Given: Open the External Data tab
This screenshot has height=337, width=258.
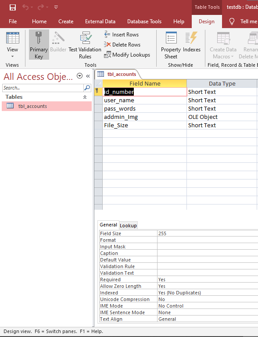Looking at the screenshot, I should (x=100, y=22).
